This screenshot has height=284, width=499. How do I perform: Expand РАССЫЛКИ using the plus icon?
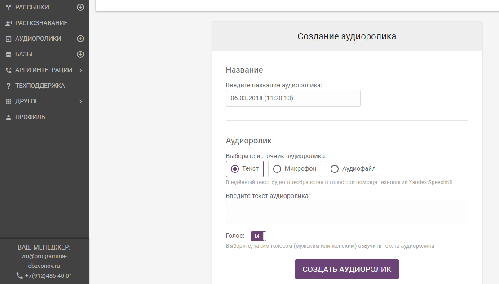click(x=80, y=7)
